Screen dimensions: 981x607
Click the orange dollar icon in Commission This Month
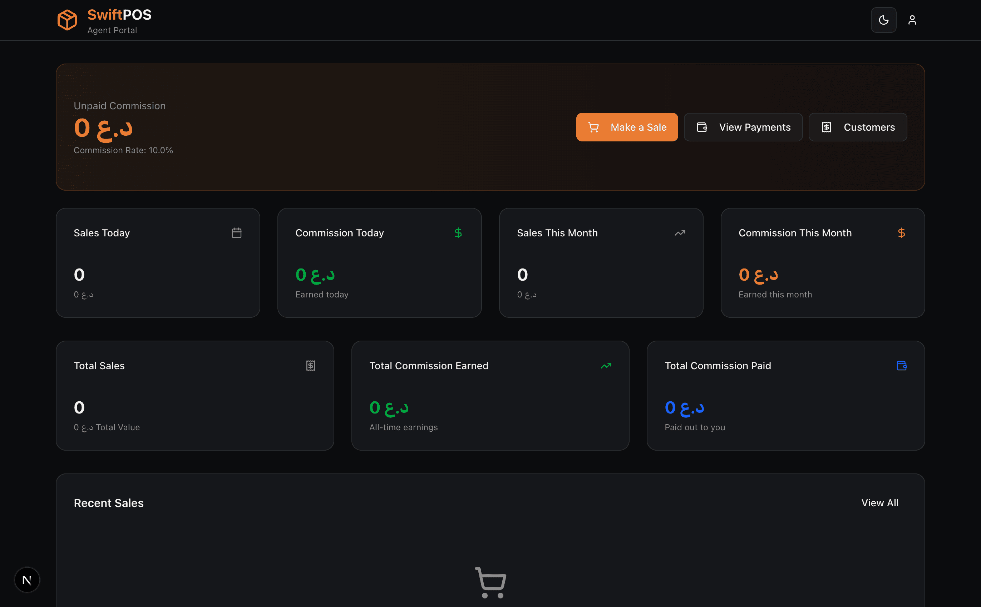[901, 233]
